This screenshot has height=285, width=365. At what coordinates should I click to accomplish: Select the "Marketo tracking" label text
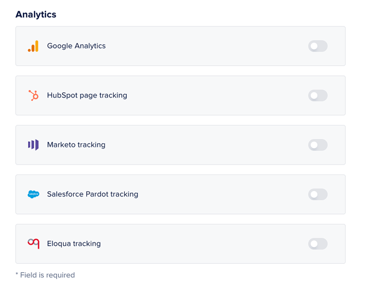(x=76, y=145)
